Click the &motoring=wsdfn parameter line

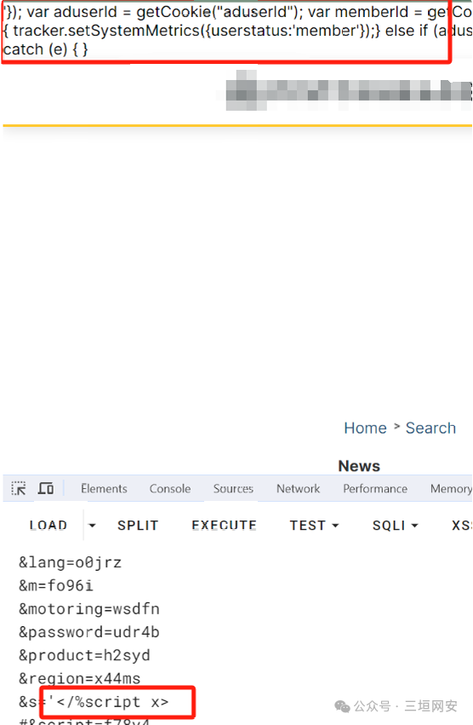89,609
